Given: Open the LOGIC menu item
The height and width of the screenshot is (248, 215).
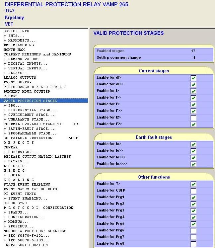Looking at the screenshot, I should [14, 166].
